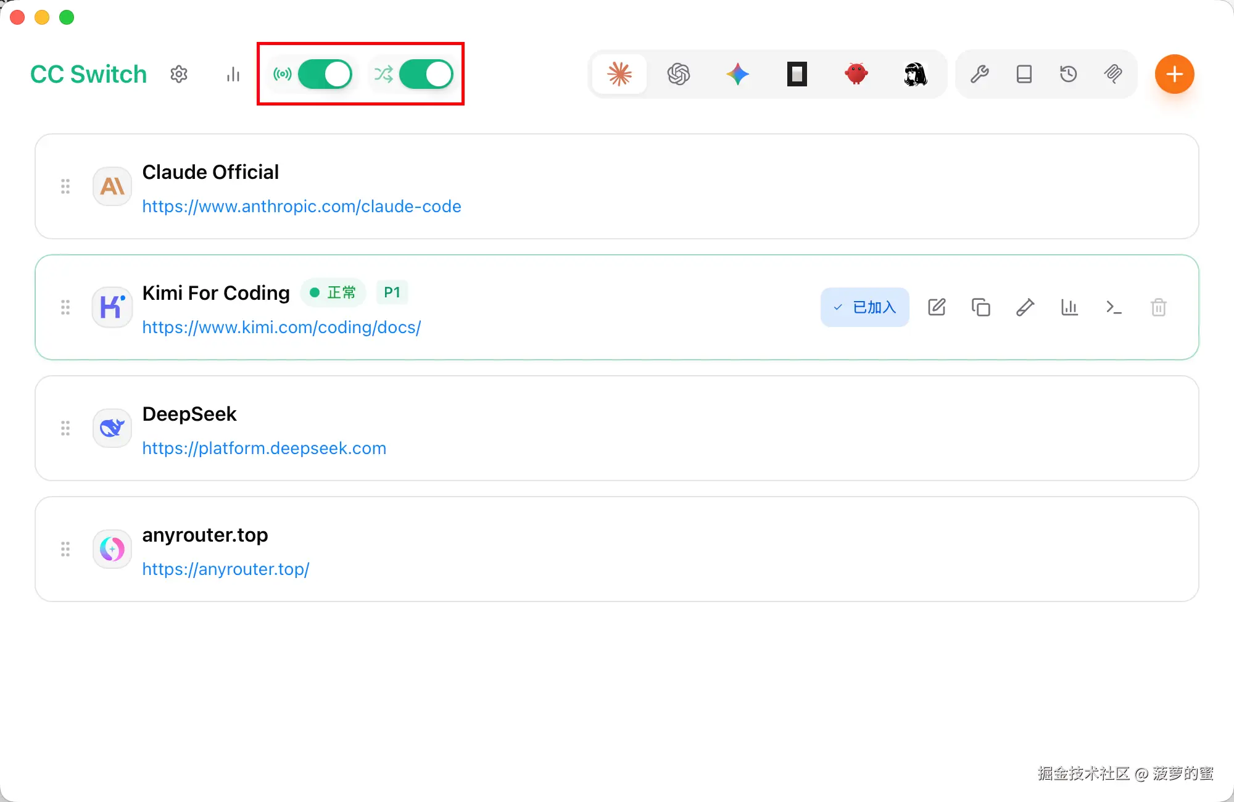
Task: Click the anyrouter.top drag handle
Action: 65,549
